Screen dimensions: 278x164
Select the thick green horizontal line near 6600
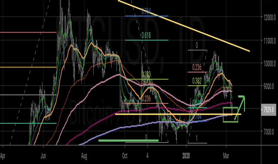[x=128, y=141]
